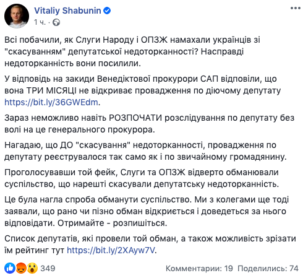Click the blue Like reaction icon

pyautogui.click(x=10, y=268)
